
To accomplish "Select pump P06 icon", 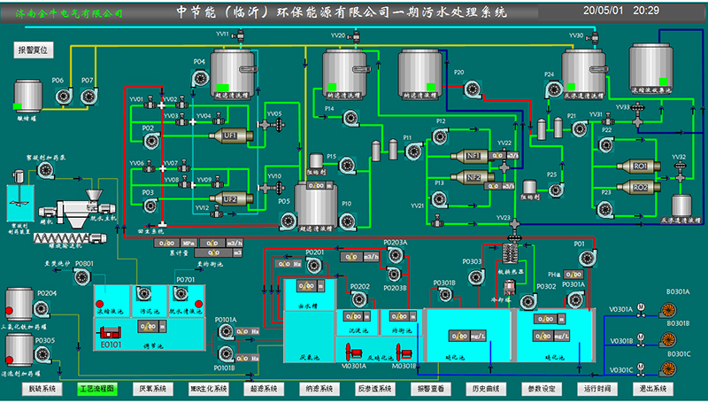I will 64,97.
